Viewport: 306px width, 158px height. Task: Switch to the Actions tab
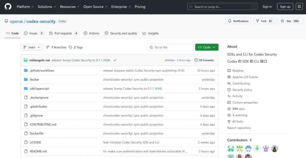click(x=92, y=33)
